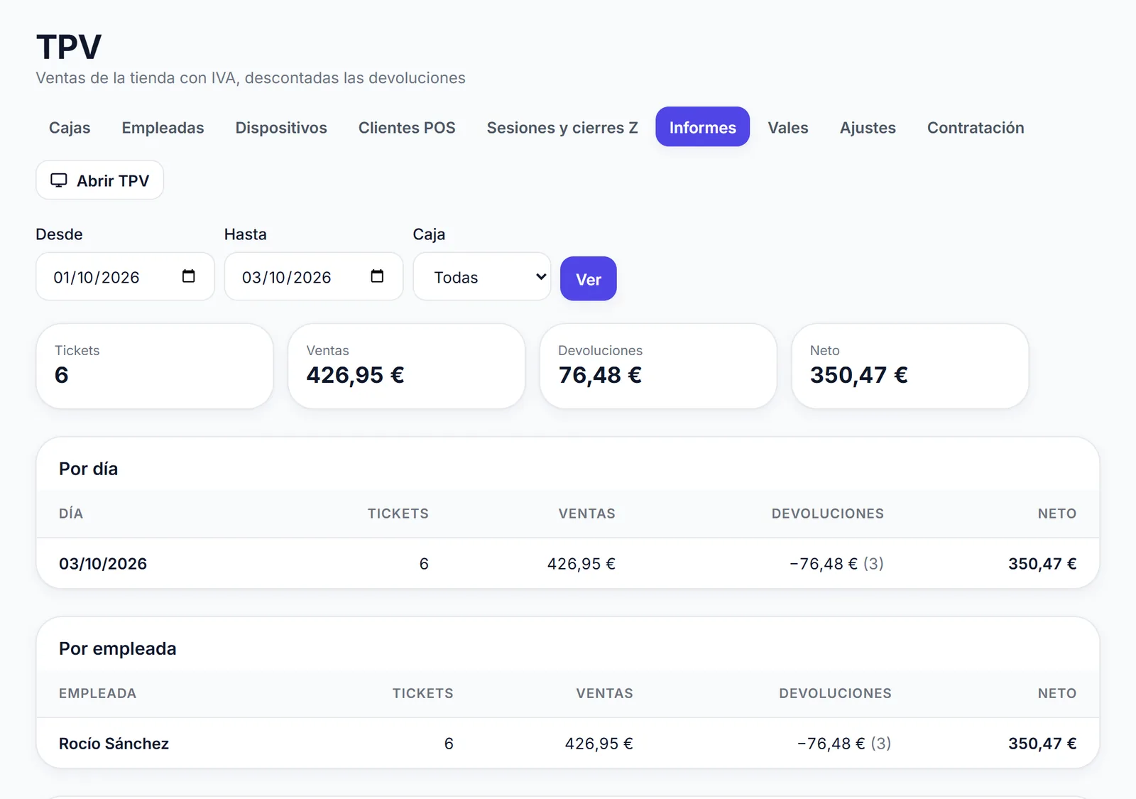Switch to the Empleadas tab
Viewport: 1136px width, 799px height.
(163, 128)
